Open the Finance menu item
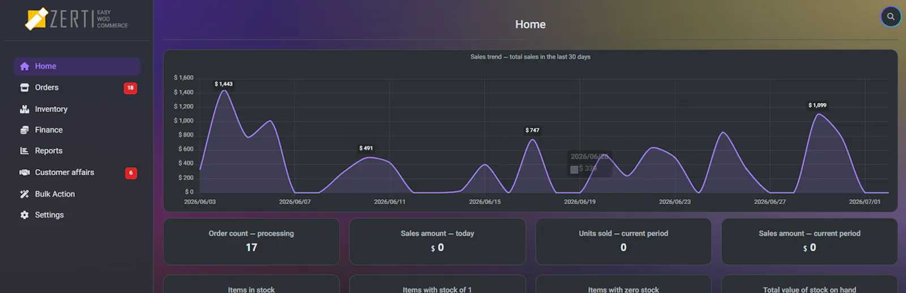Viewport: 906px width, 293px height. tap(77, 130)
